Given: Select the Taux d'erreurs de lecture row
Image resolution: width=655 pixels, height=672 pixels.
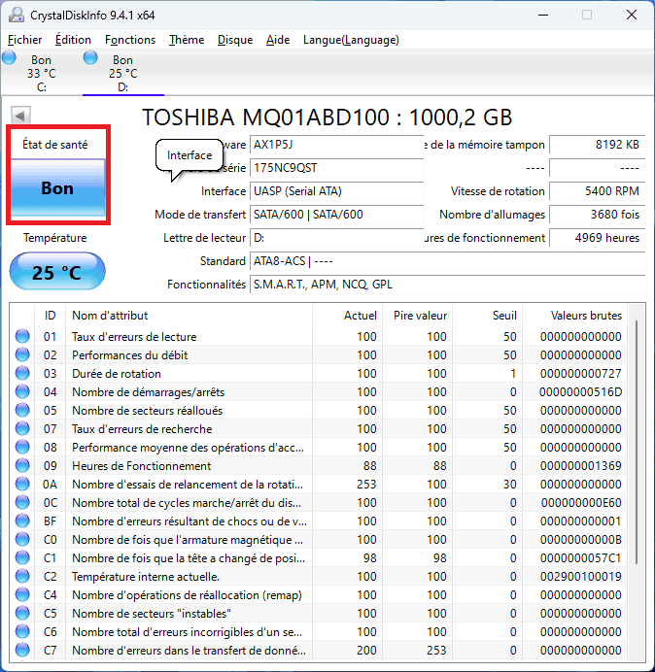Looking at the screenshot, I should point(319,336).
